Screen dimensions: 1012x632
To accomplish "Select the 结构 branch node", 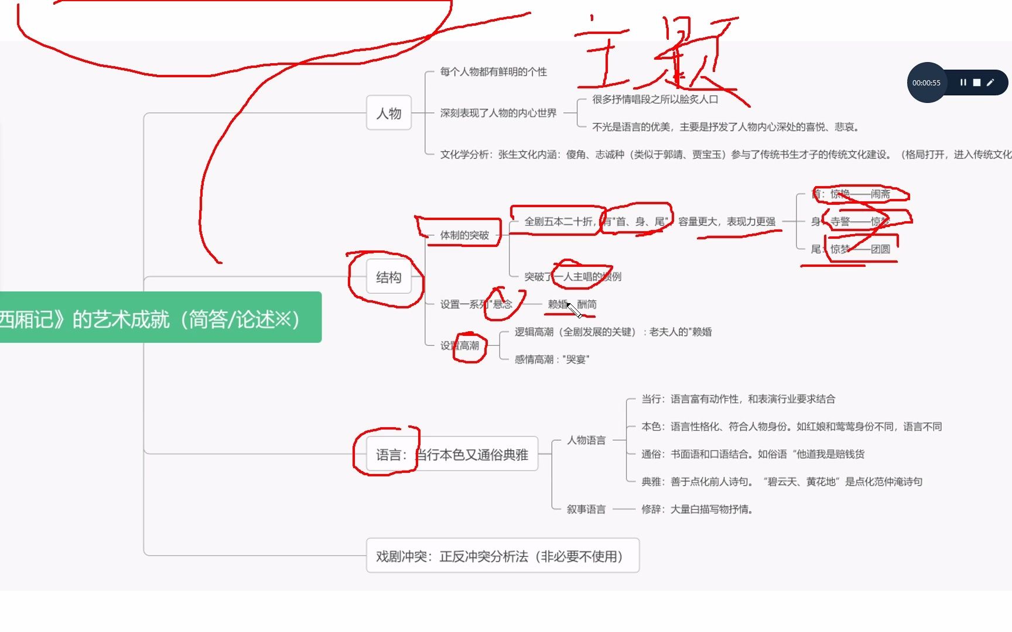I will [x=389, y=277].
